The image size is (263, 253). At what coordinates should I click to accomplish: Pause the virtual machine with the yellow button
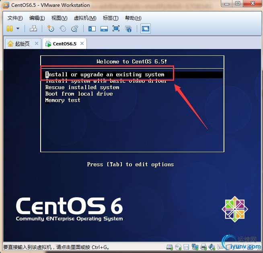[x=10, y=29]
